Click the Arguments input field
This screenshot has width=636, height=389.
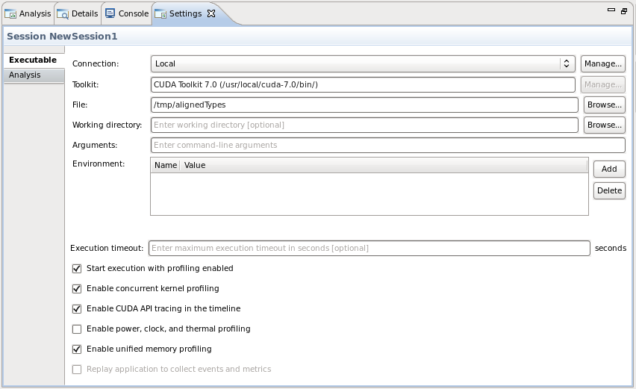(387, 145)
